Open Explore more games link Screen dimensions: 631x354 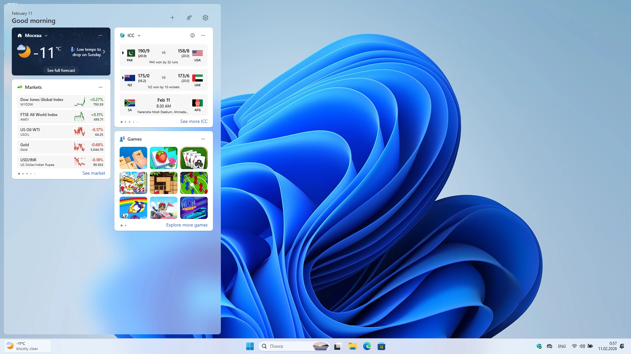pos(187,225)
